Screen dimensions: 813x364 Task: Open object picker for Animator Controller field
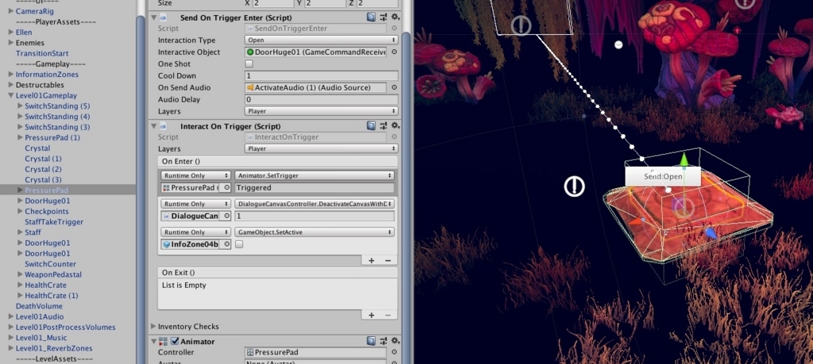coord(394,352)
